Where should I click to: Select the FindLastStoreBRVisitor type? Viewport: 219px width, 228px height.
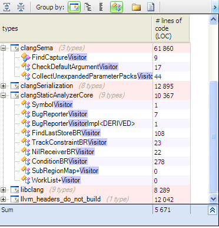pyautogui.click(x=66, y=133)
